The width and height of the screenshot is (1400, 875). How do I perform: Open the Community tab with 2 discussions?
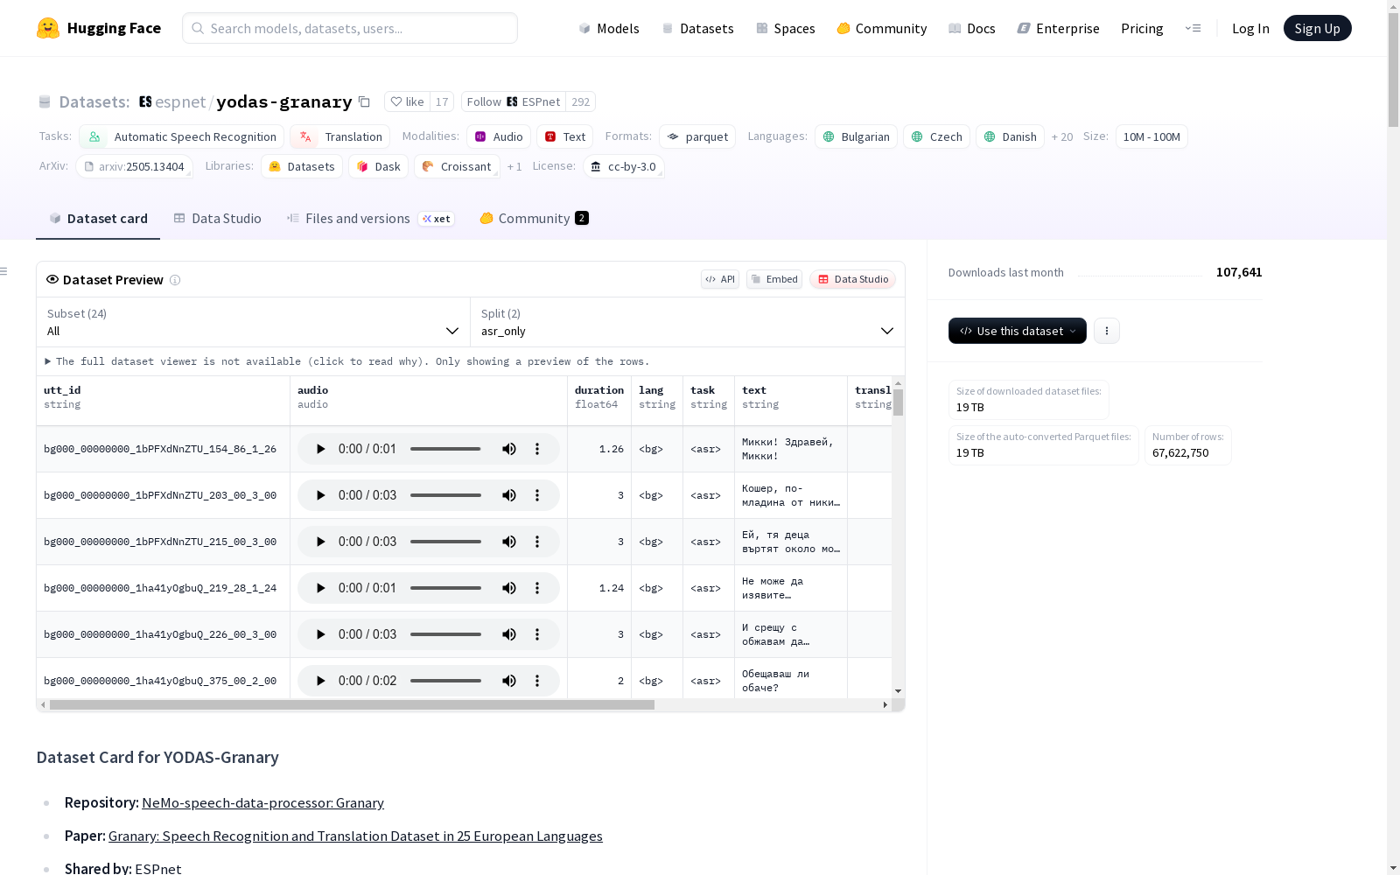pyautogui.click(x=534, y=219)
